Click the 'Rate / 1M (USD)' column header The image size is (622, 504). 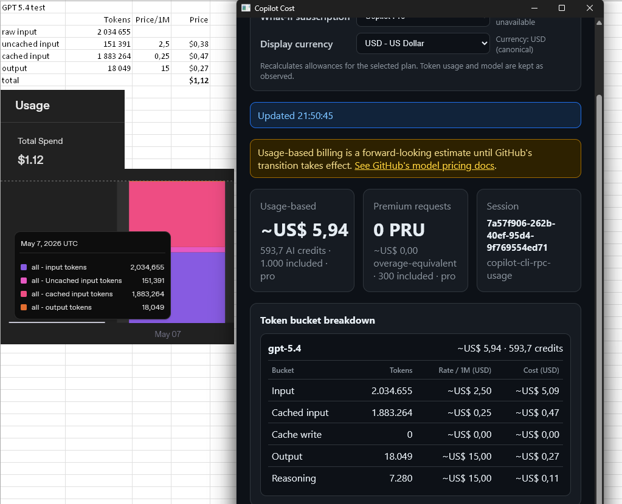point(465,370)
